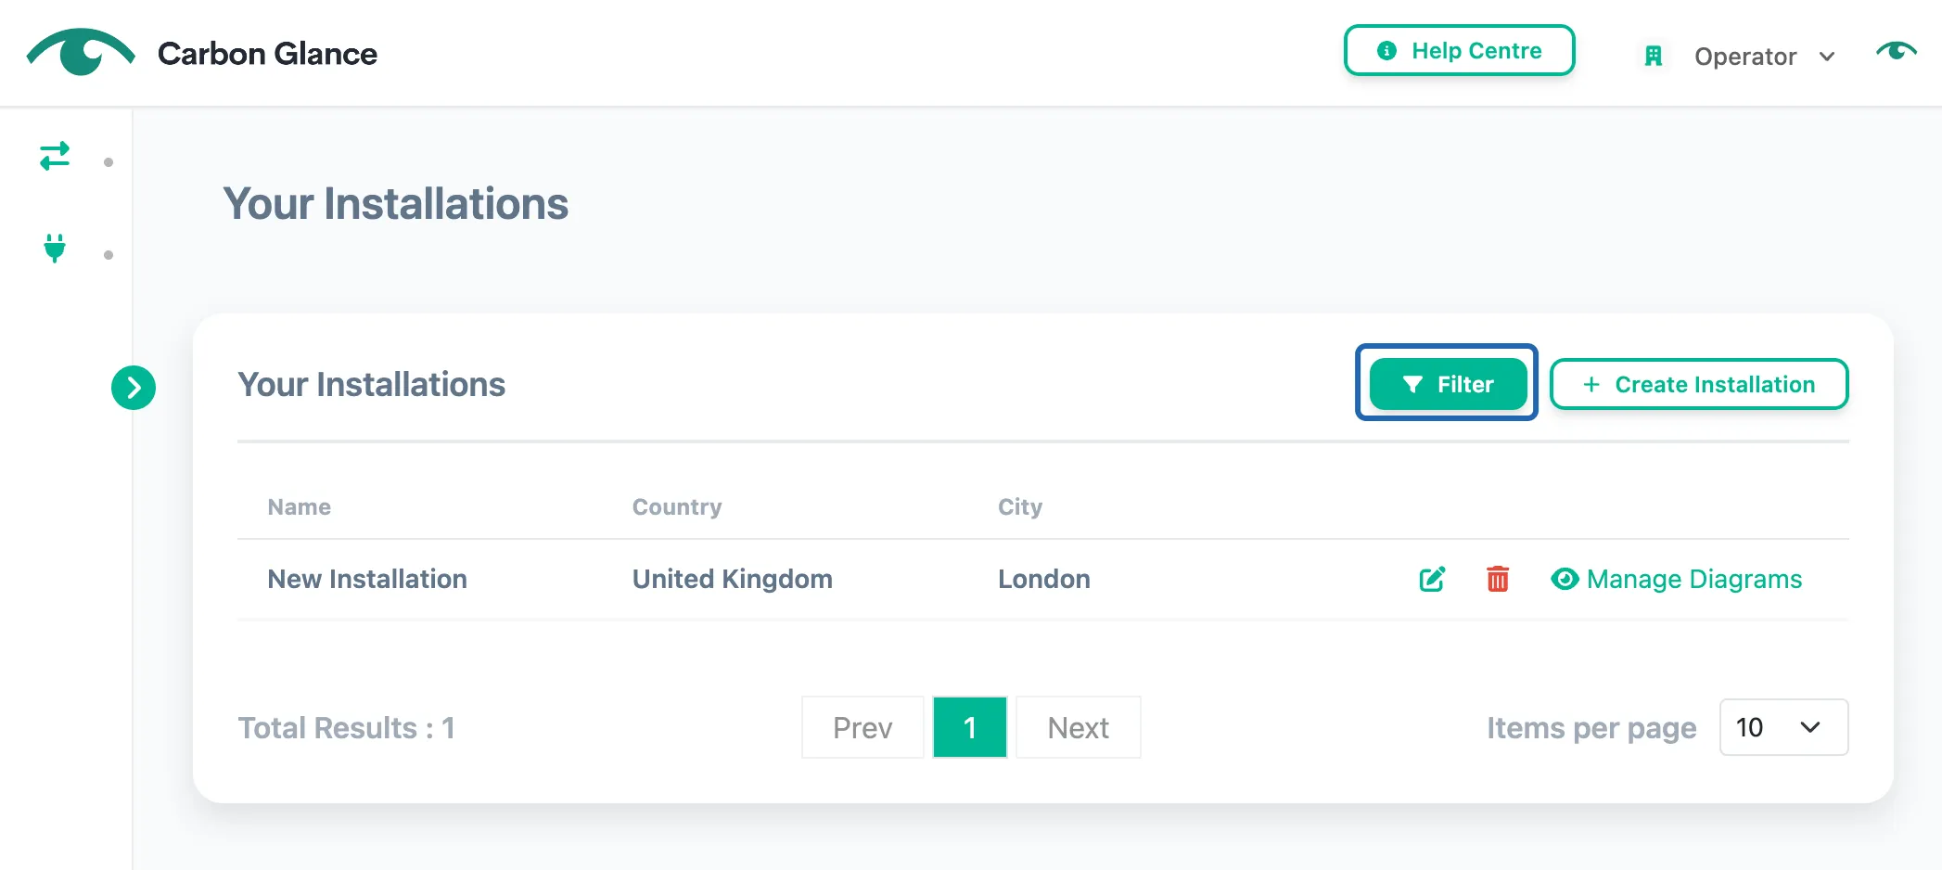Click the building icon beside Operator
Screen dimensions: 1942x870
[x=1653, y=57]
